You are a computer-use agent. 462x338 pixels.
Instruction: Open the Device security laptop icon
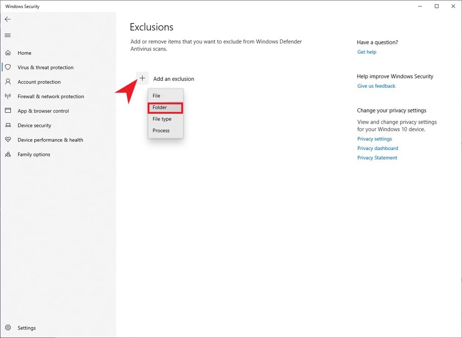[8, 125]
